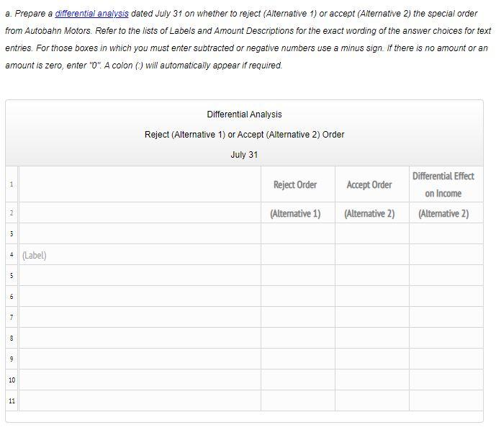Click row 9 Reject Order amount cell
The height and width of the screenshot is (430, 496).
click(298, 359)
